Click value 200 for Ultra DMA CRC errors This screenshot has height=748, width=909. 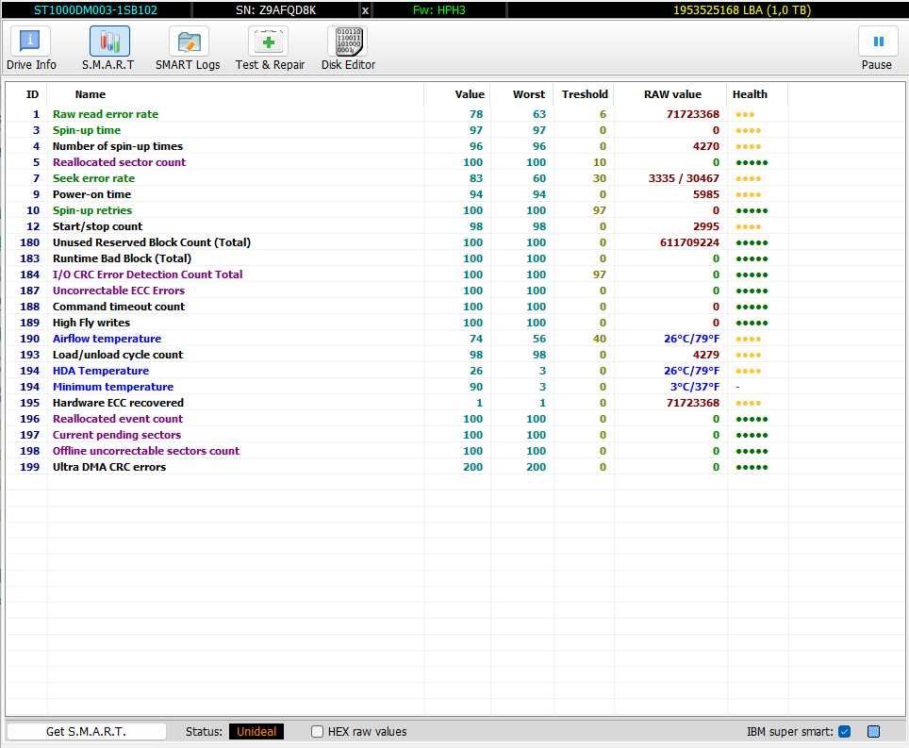tap(473, 467)
